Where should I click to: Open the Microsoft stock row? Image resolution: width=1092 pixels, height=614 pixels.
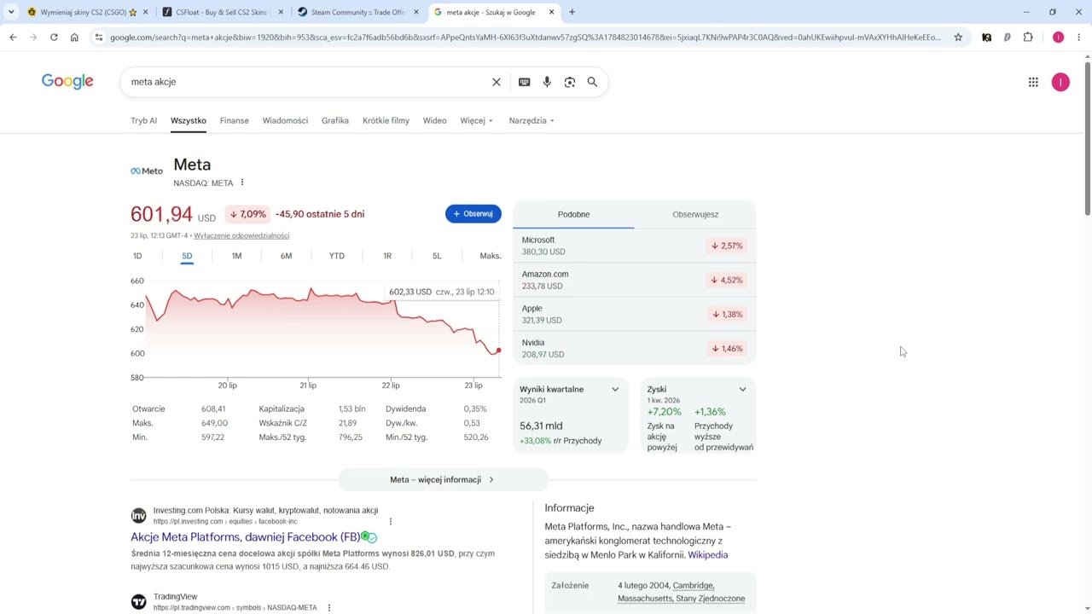(x=634, y=246)
